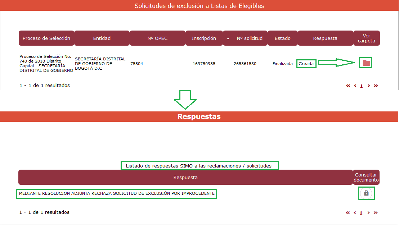This screenshot has width=399, height=225.
Task: Jump to last page in Solicitudes table pagination
Action: 376,86
